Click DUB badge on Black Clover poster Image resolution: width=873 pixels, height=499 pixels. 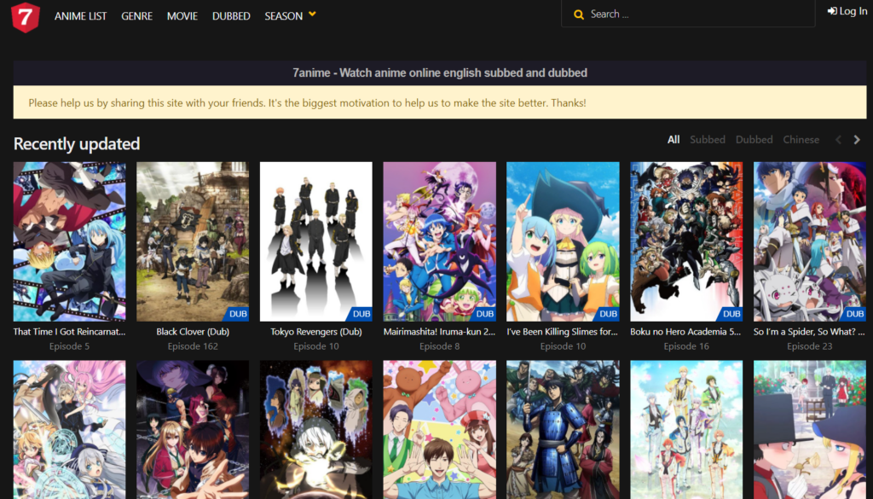(238, 314)
